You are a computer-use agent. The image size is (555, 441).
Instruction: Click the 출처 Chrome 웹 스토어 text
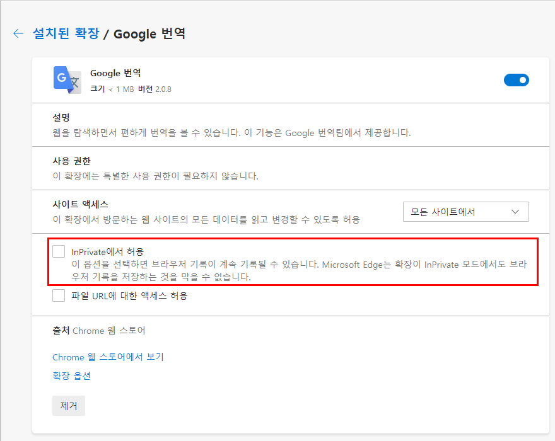[99, 331]
